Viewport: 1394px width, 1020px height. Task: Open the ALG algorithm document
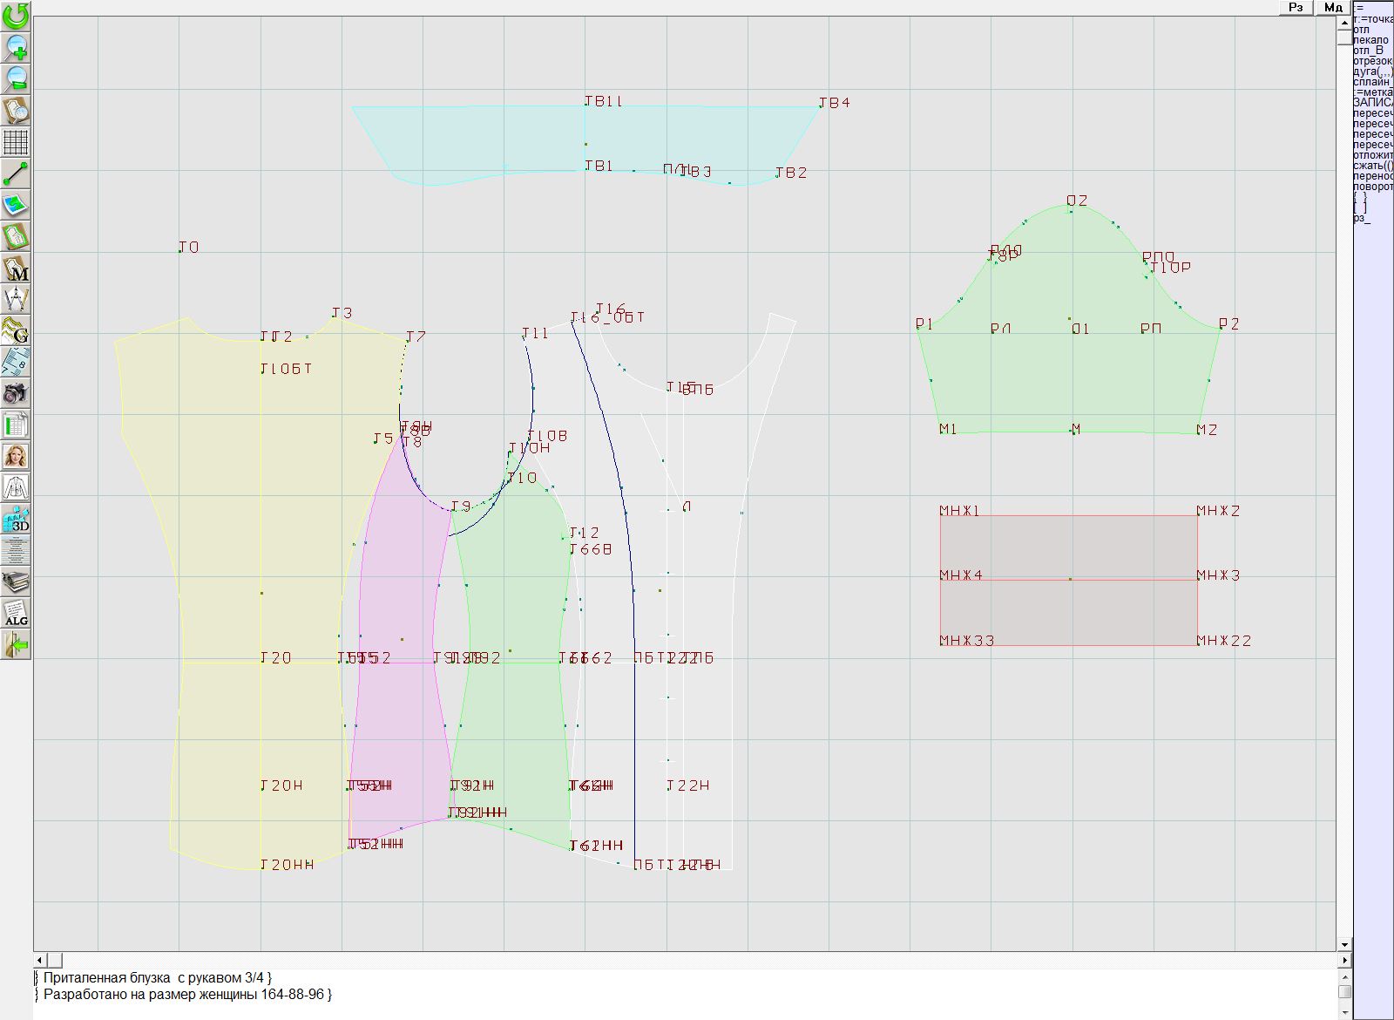16,613
